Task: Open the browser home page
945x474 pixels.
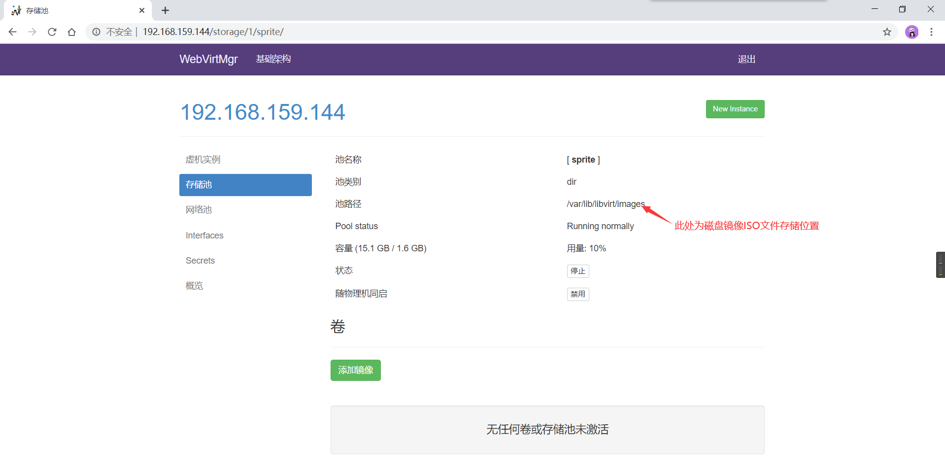Action: (x=72, y=32)
